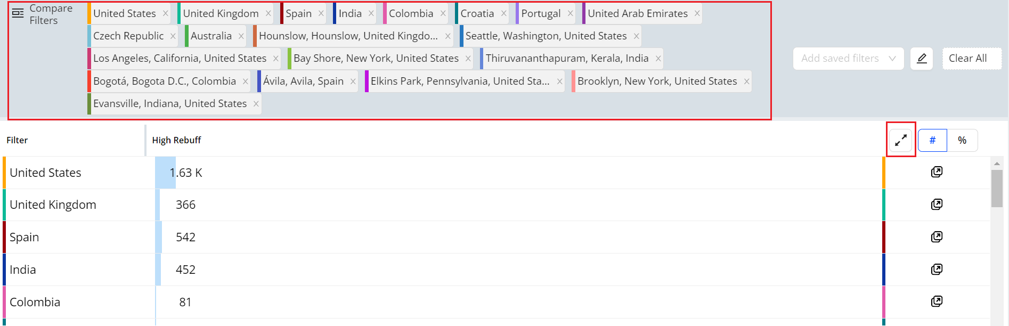This screenshot has width=1009, height=326.
Task: Open United States row in new window
Action: tap(937, 172)
